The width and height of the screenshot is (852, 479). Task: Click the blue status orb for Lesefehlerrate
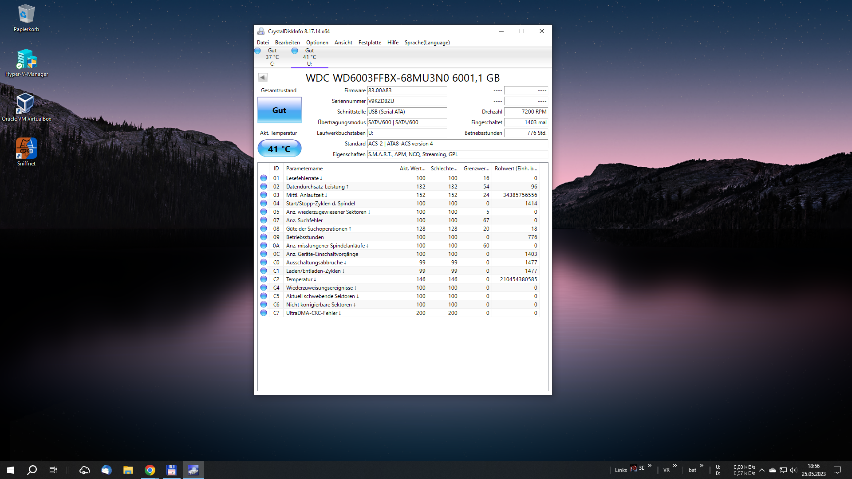(264, 178)
